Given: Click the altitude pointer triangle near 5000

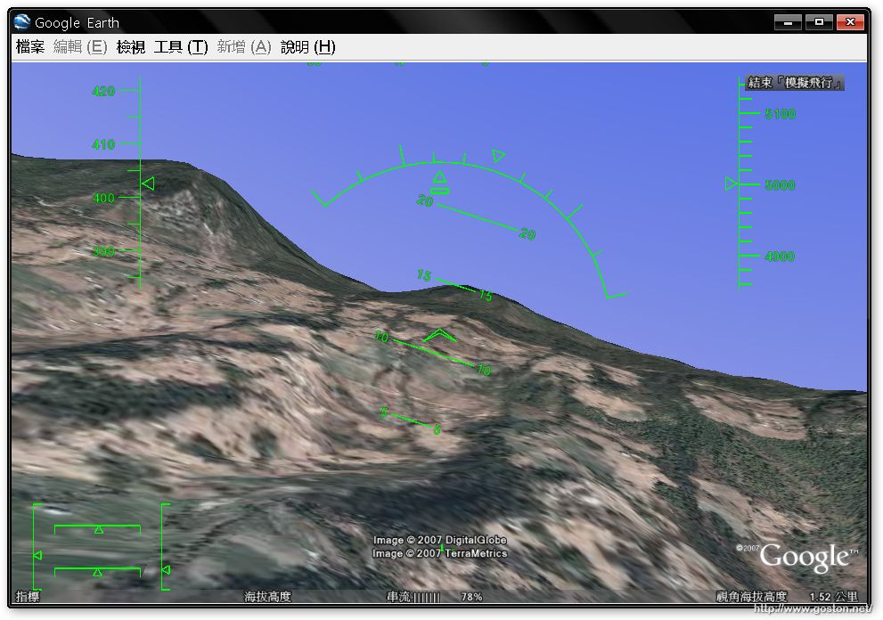Looking at the screenshot, I should 731,184.
